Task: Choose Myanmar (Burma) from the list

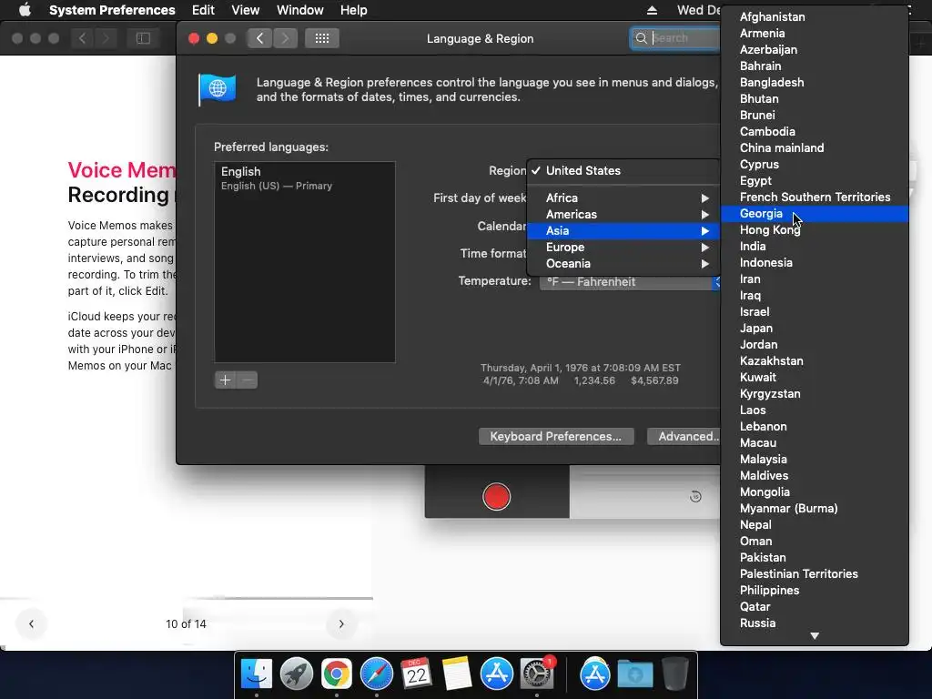Action: point(815,508)
